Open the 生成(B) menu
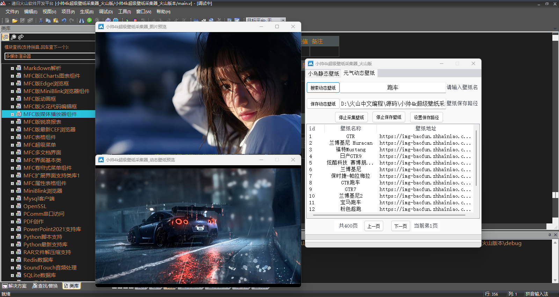This screenshot has height=297, width=559. [87, 12]
